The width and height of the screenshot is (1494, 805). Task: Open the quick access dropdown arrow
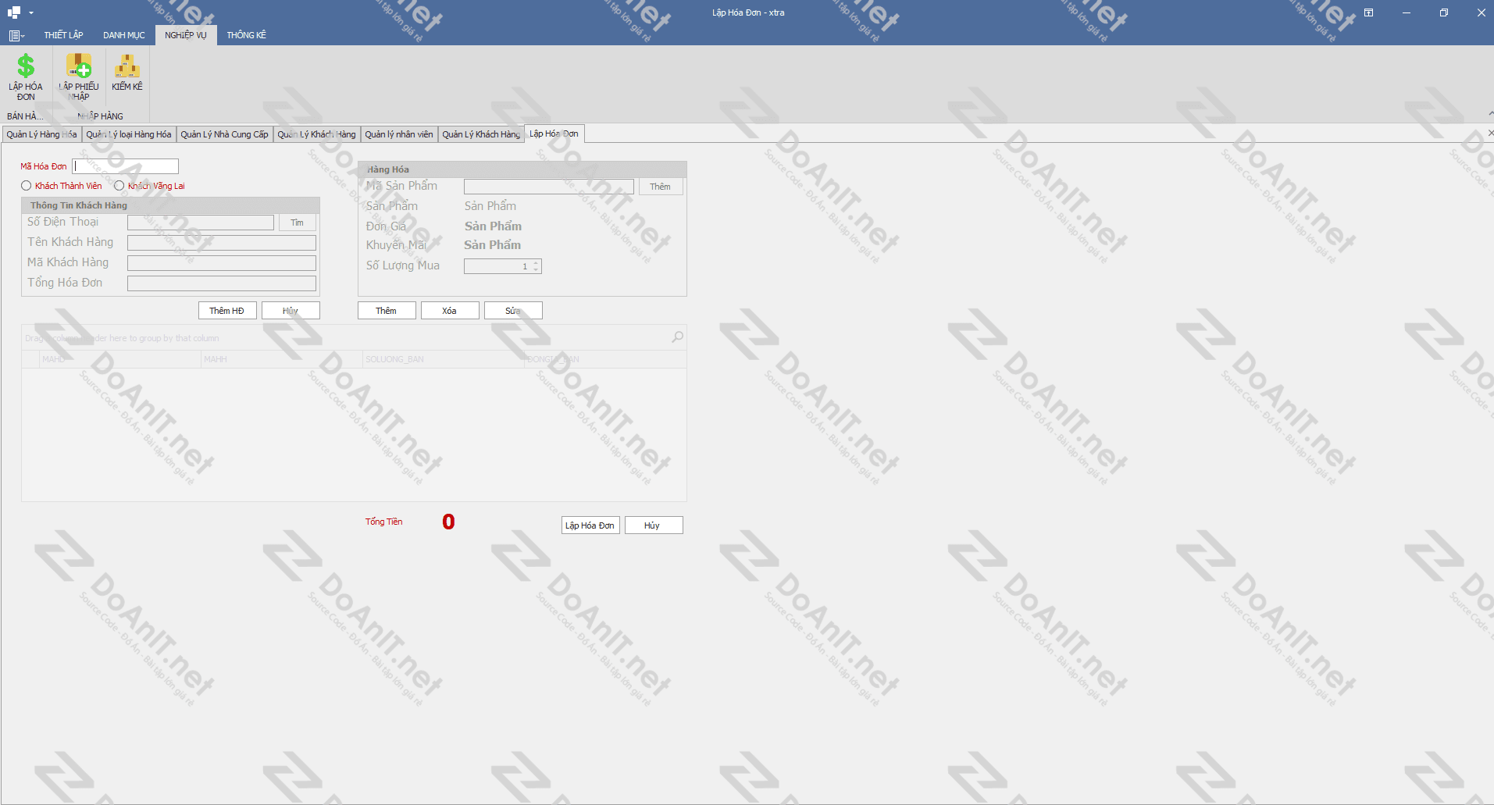click(x=31, y=12)
